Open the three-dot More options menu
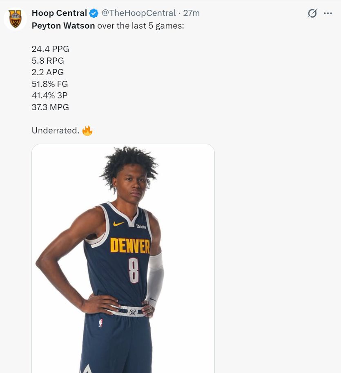The width and height of the screenshot is (341, 373). tap(328, 13)
